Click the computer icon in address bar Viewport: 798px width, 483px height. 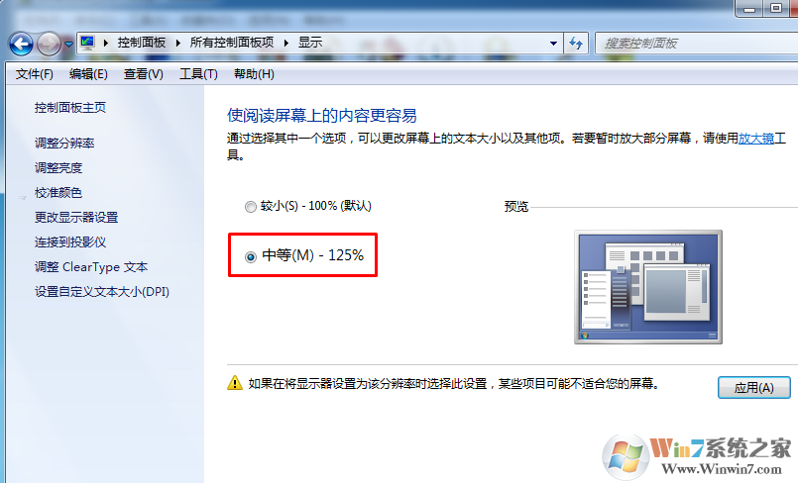(87, 43)
